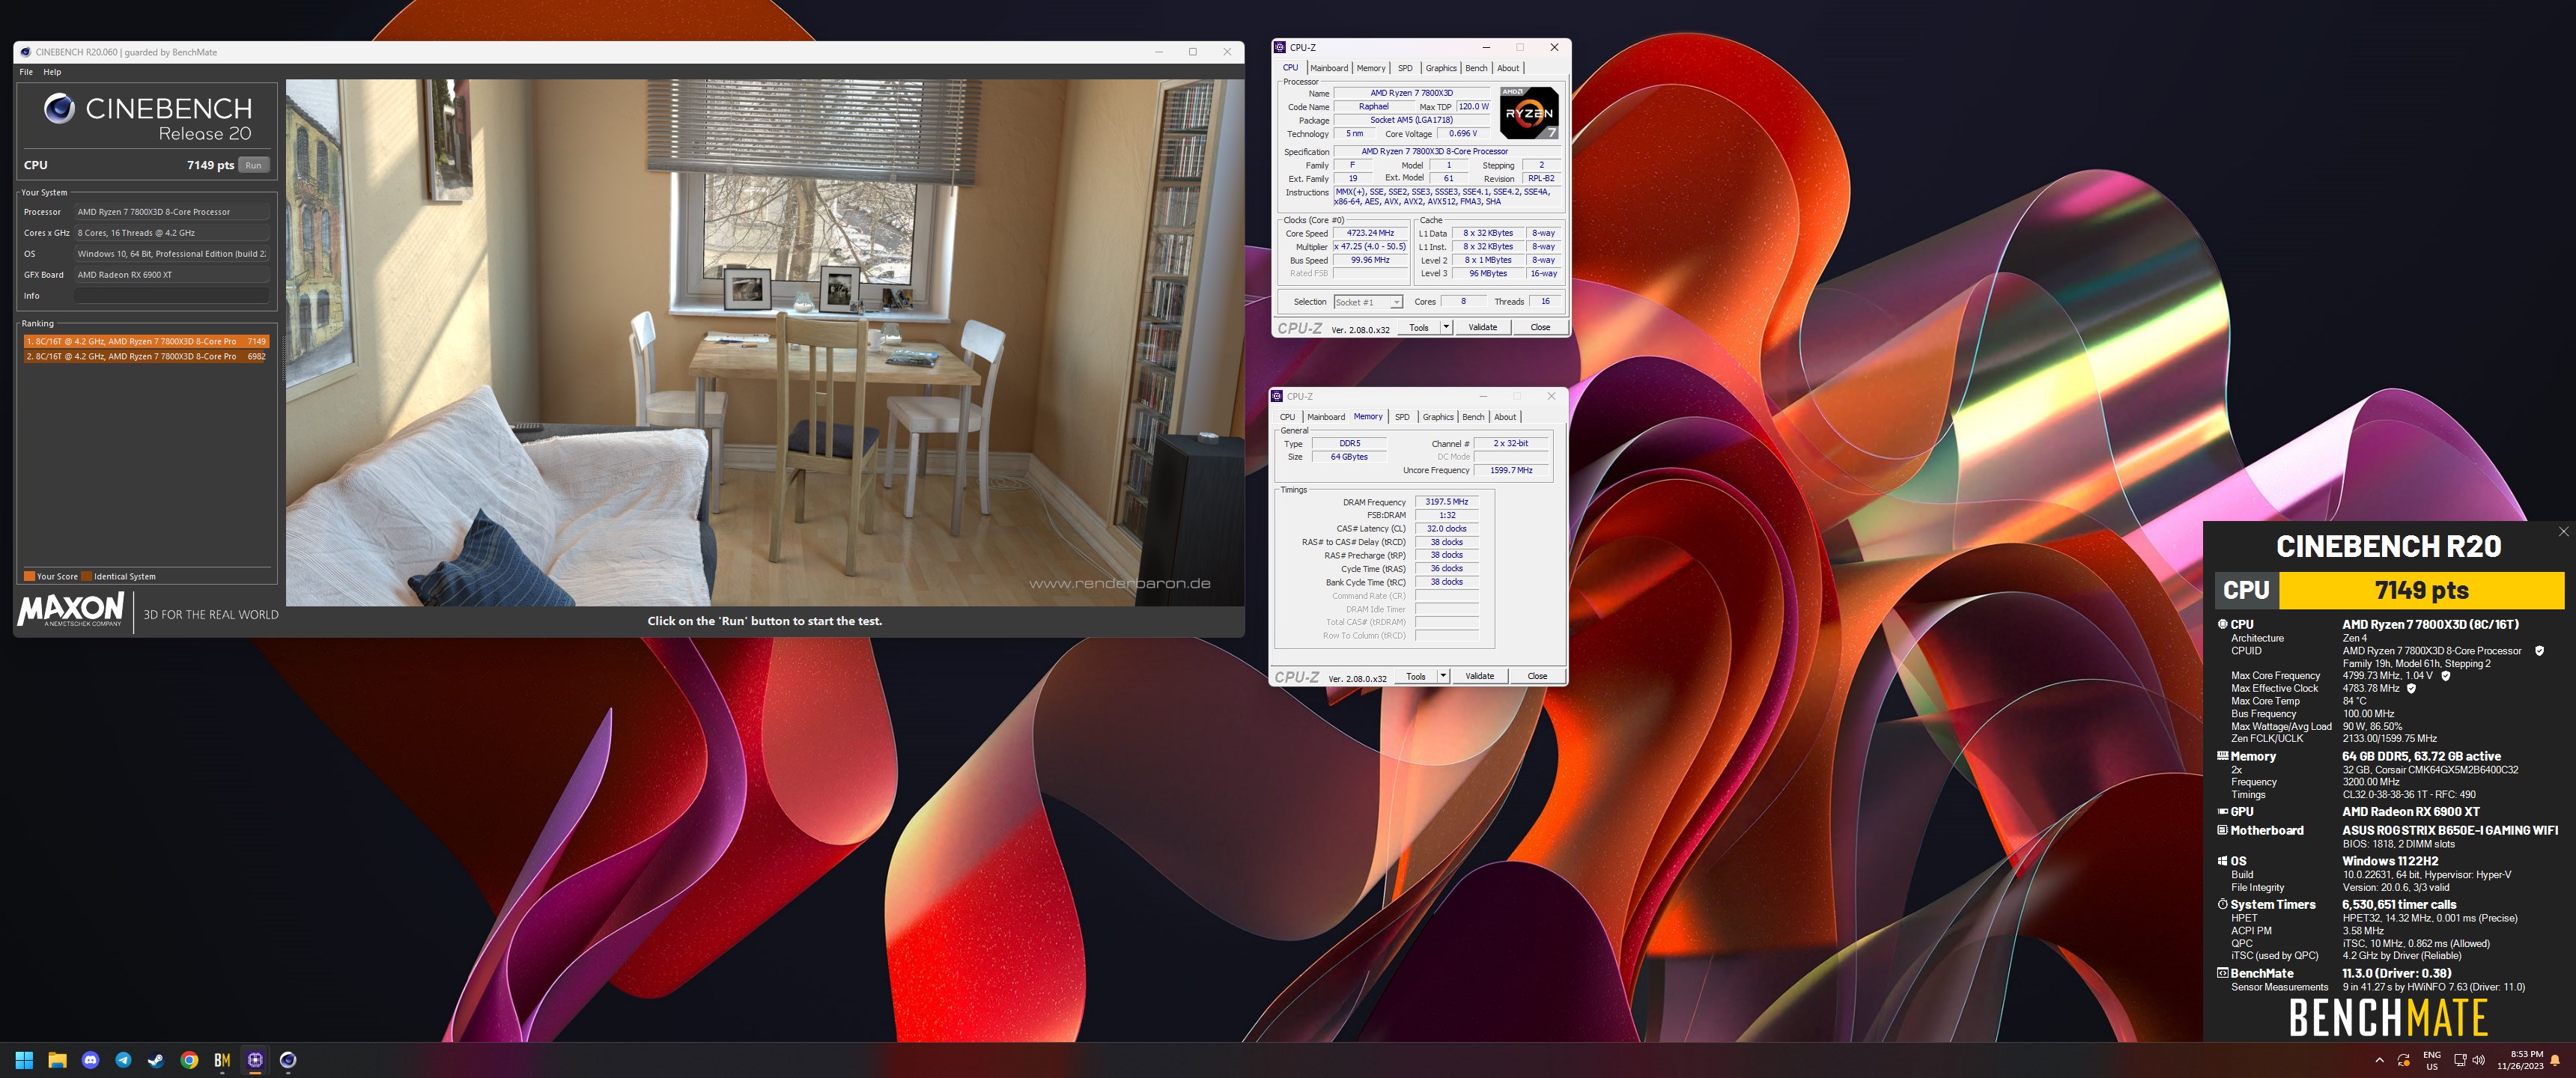
Task: Click the Max Core Frequency shield icon
Action: point(2446,676)
